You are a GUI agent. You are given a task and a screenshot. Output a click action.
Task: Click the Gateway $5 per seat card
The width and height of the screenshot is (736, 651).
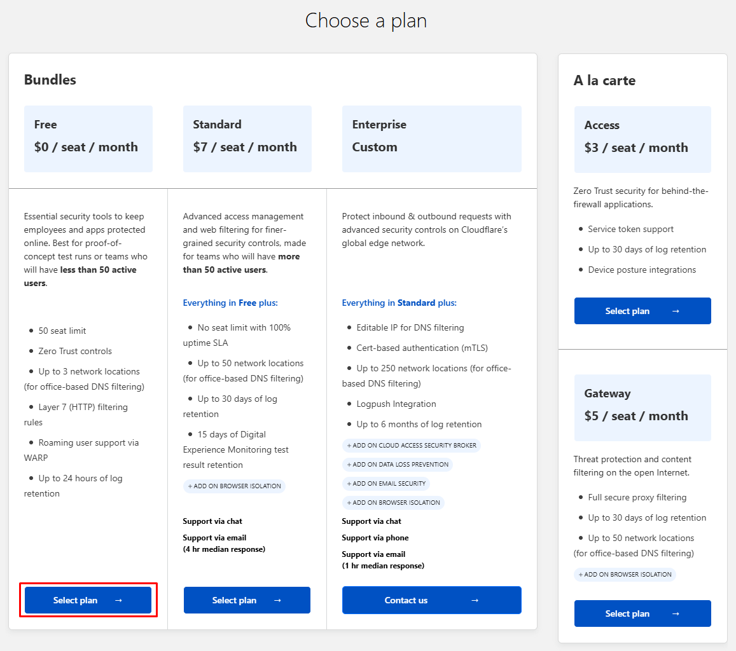[x=642, y=408]
